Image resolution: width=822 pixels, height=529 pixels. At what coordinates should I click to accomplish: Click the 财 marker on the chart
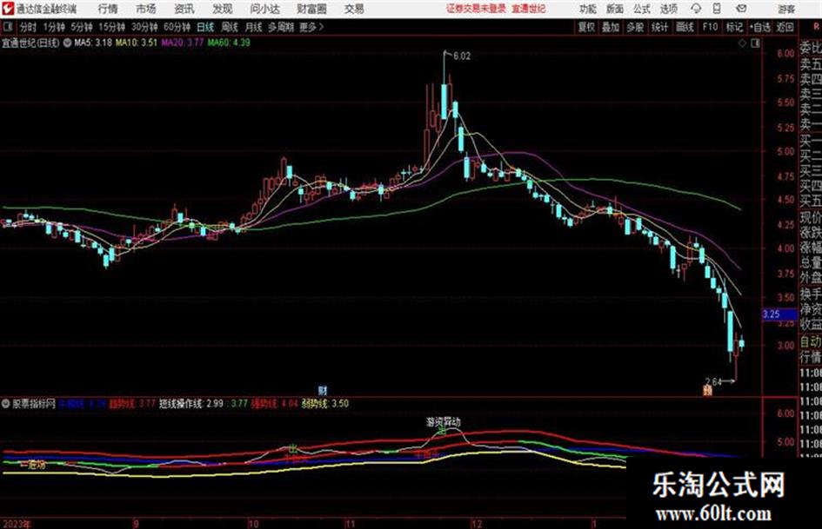(323, 390)
